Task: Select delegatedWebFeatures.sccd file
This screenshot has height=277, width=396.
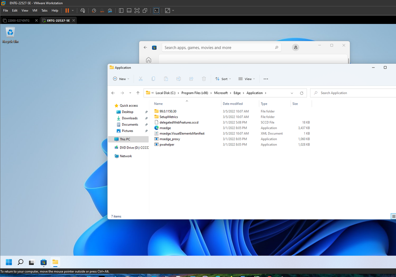Action: [x=179, y=123]
